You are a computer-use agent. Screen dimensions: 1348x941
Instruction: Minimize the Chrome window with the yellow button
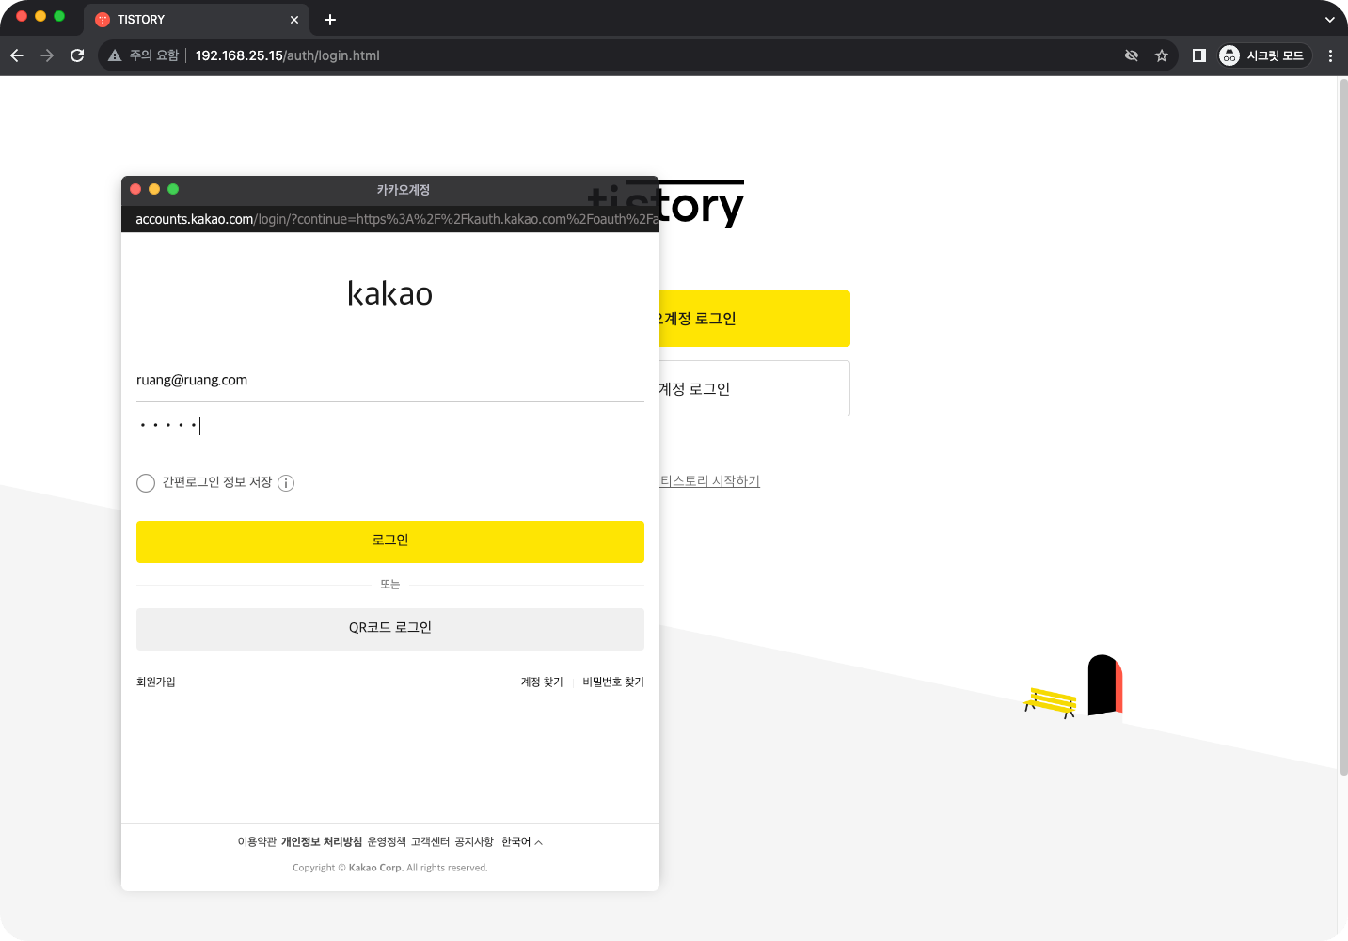click(x=40, y=16)
